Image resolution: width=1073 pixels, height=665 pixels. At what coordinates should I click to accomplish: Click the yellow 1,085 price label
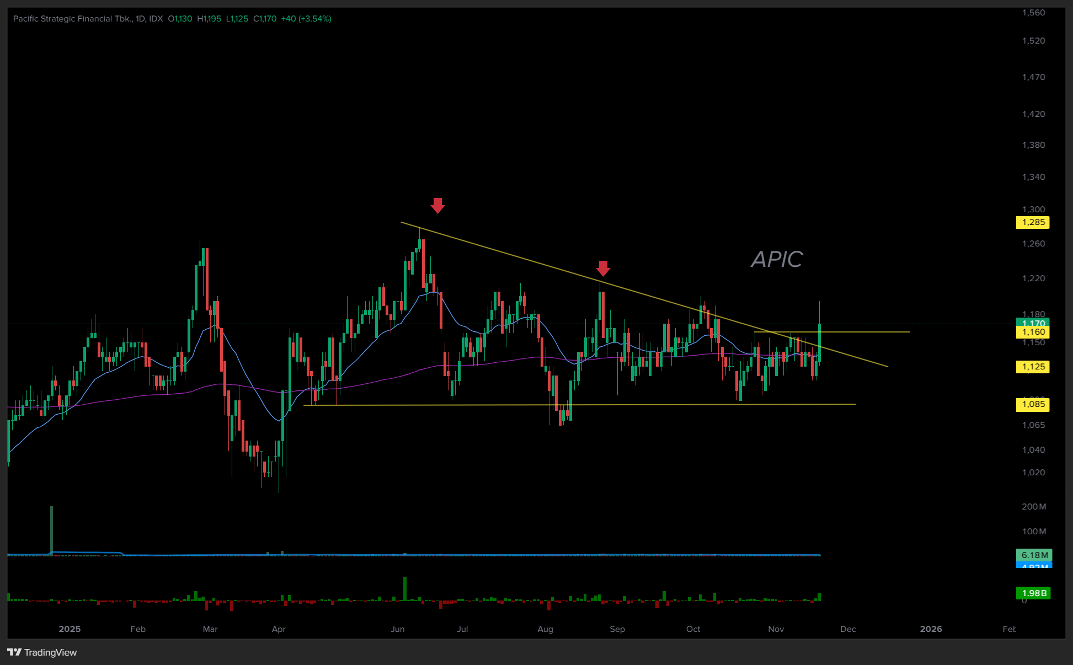pyautogui.click(x=1033, y=404)
